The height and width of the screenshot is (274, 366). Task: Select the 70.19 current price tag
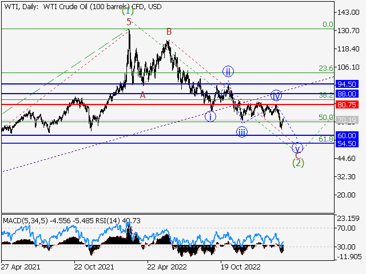[x=347, y=120]
